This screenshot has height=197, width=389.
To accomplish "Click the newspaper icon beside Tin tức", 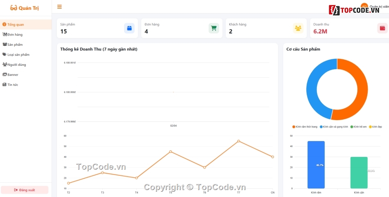I will click(5, 84).
